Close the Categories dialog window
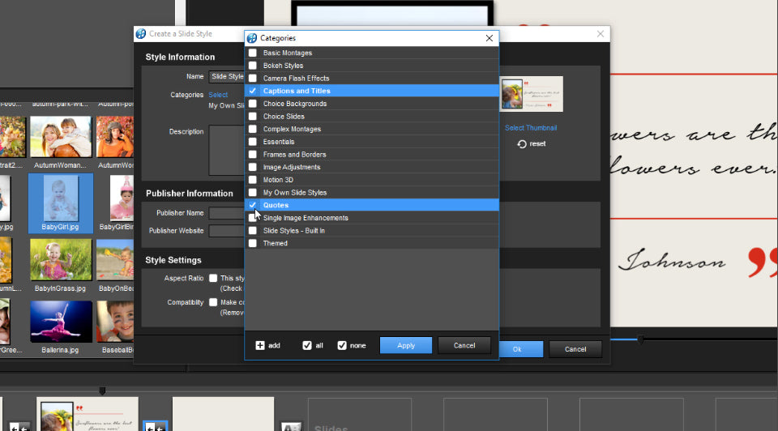778x431 pixels. click(489, 38)
